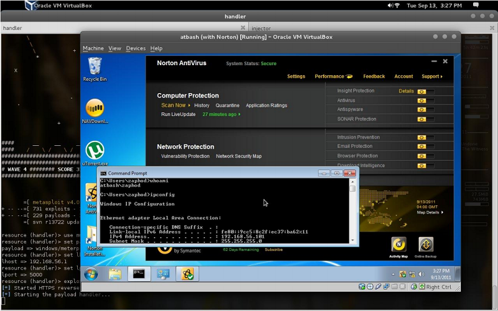Open the Recycle Bin desktop icon
Image resolution: width=498 pixels, height=311 pixels.
[x=95, y=70]
